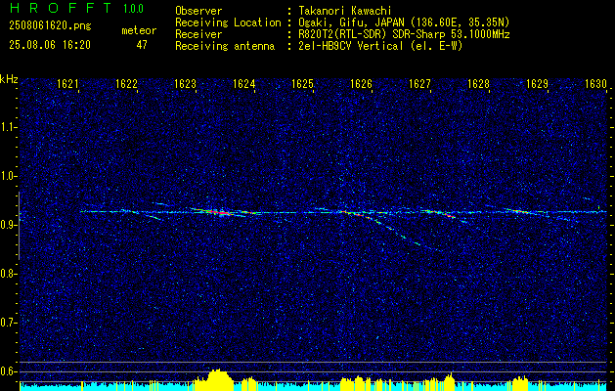The image size is (615, 391).
Task: Click time marker 1626
Action: [x=361, y=83]
